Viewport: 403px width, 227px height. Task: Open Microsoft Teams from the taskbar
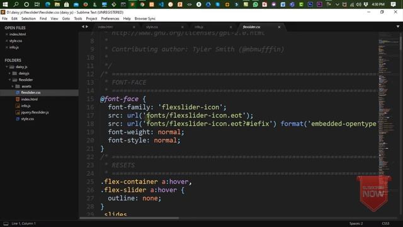292,4
